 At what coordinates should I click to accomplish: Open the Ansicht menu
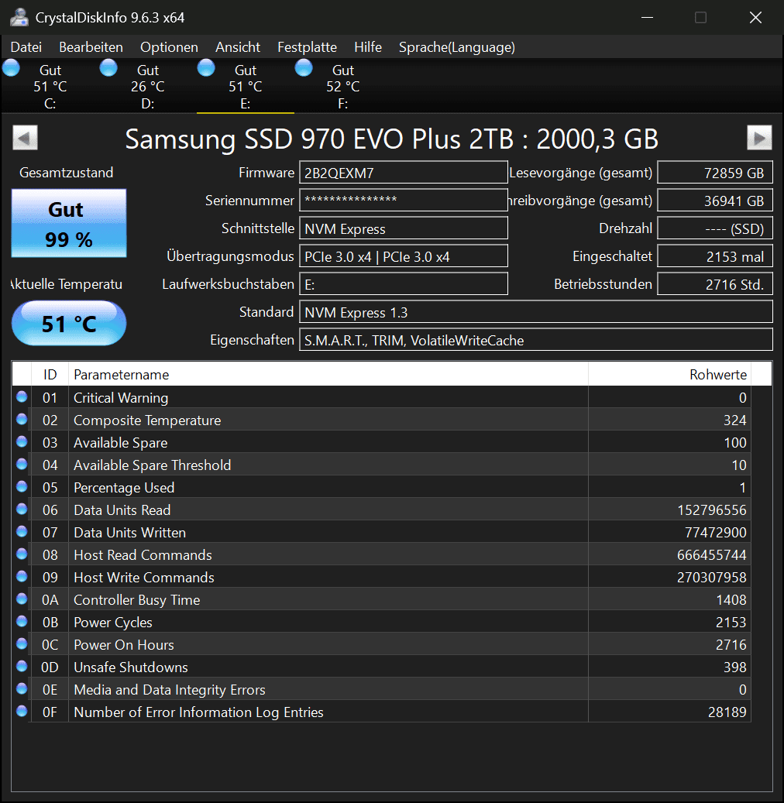[238, 47]
